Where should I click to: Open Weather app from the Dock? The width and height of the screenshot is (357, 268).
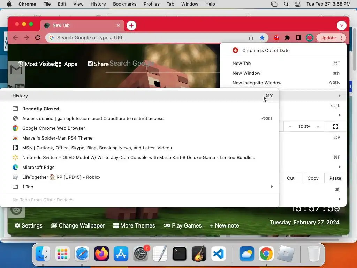tap(247, 254)
